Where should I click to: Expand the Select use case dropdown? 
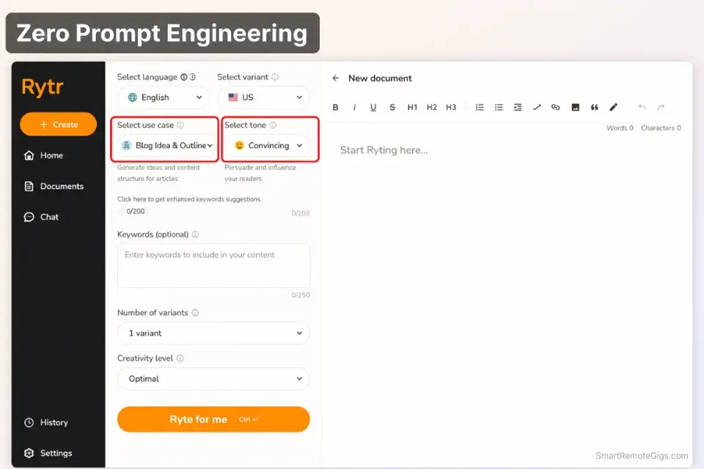[165, 146]
